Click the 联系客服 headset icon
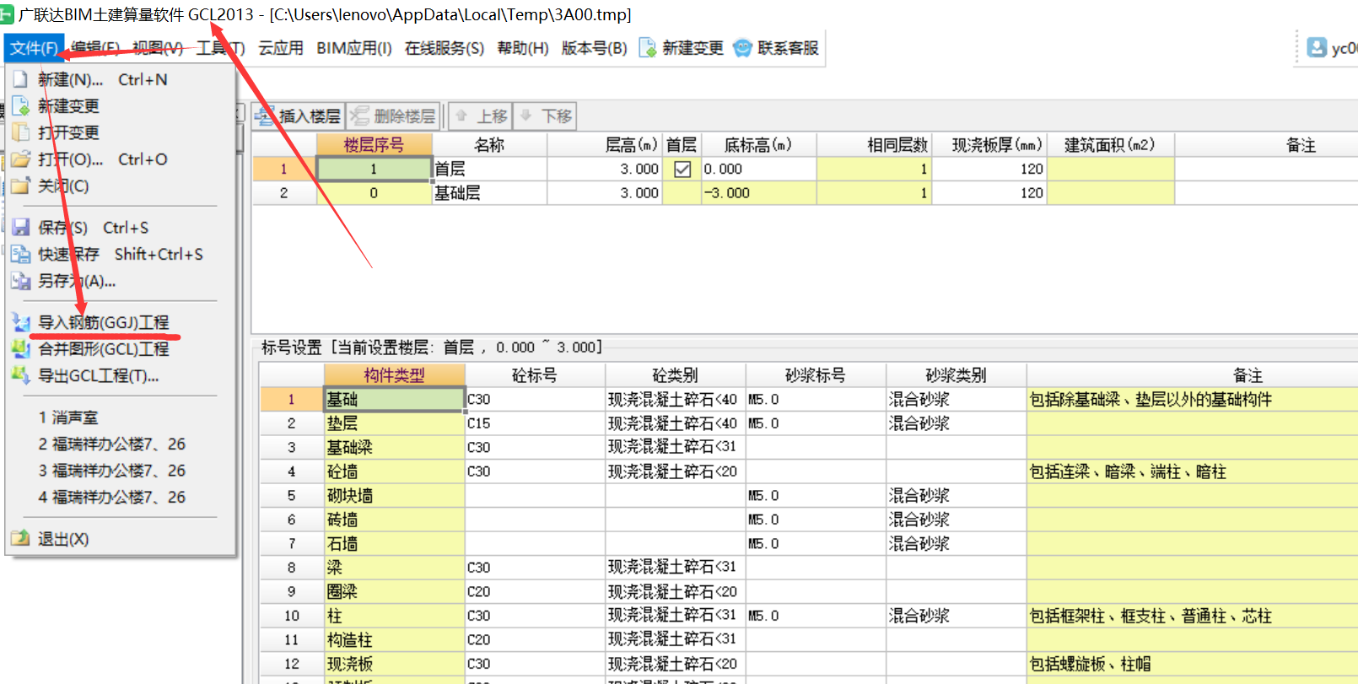The image size is (1358, 684). 742,48
